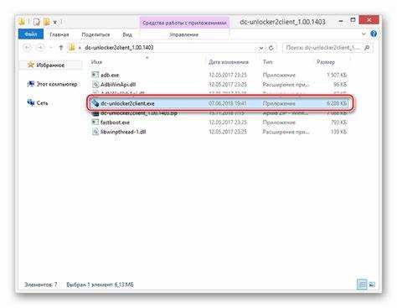Image resolution: width=397 pixels, height=308 pixels.
Task: Open the Customize Quick Access Toolbar dropdown
Action: (55, 22)
